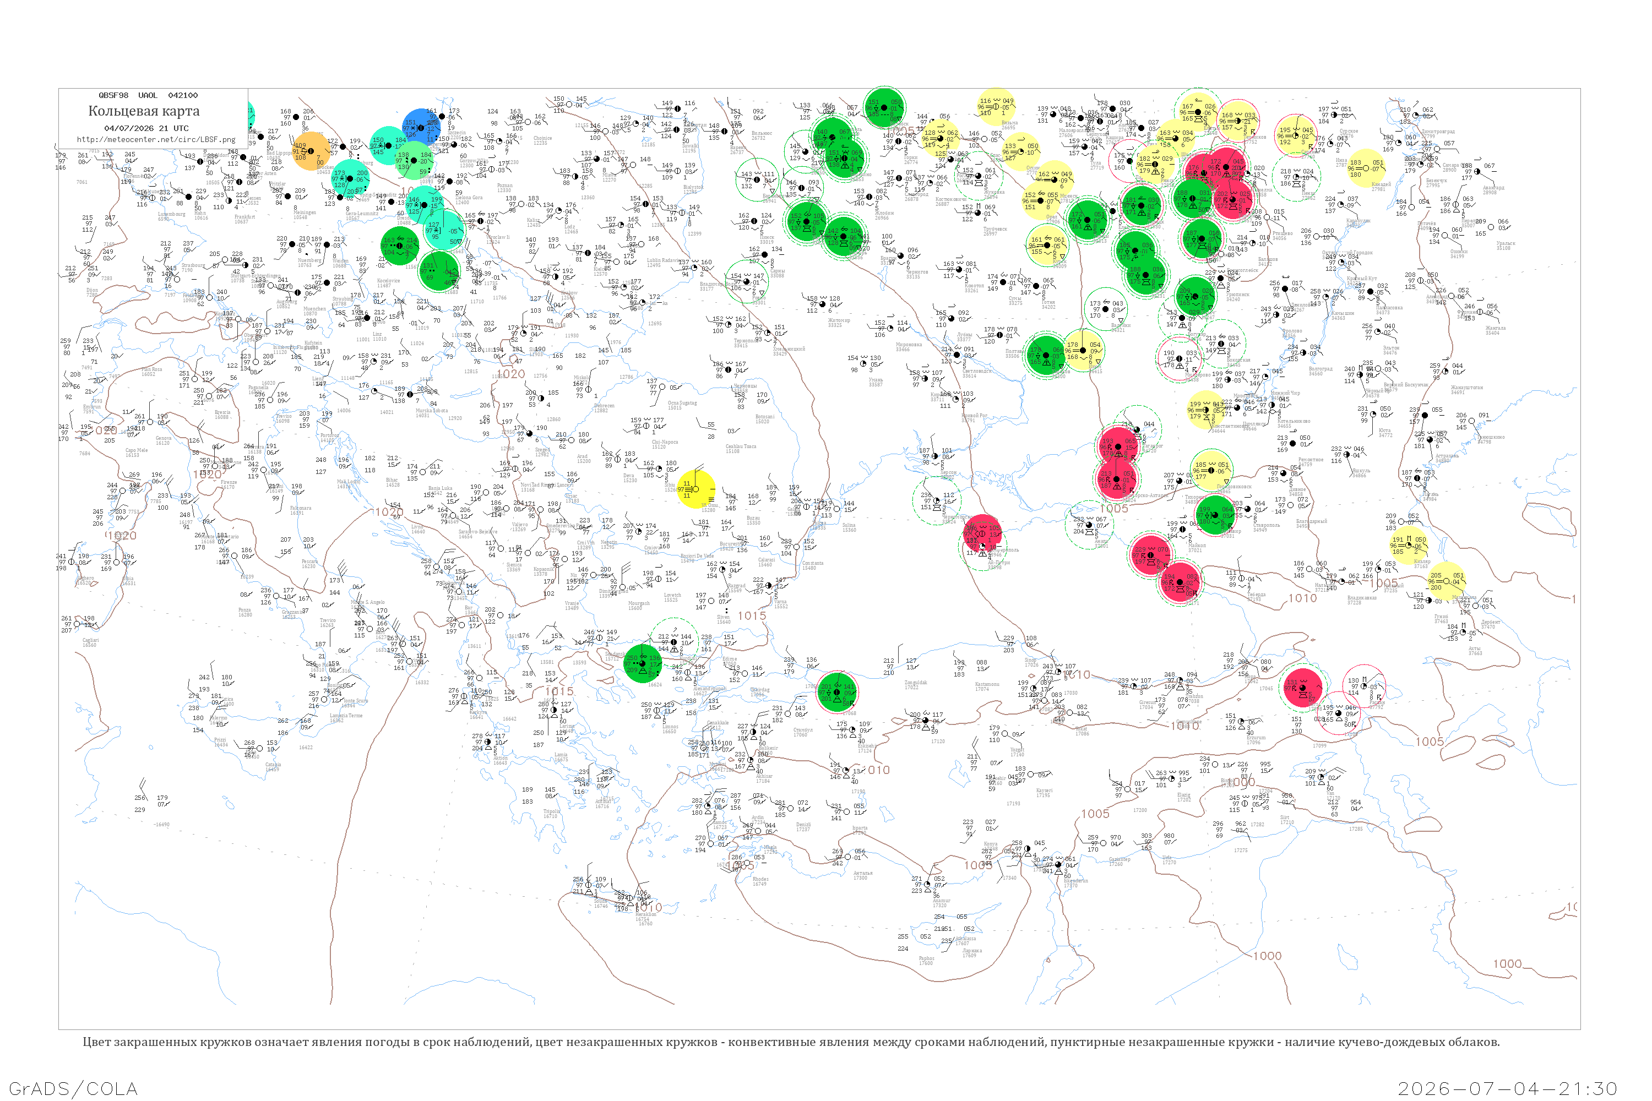Click the 'Урюпинск' station label
The image size is (1652, 1101).
tap(1238, 296)
